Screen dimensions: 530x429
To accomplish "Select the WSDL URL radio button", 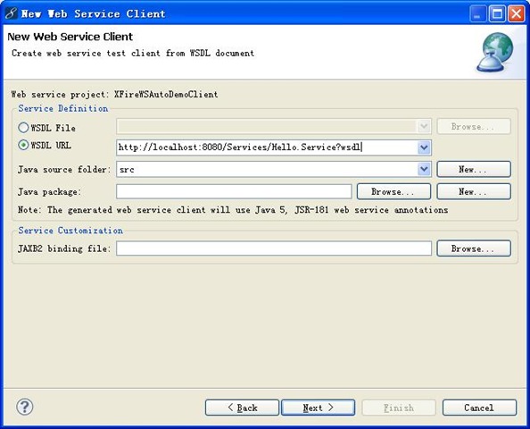I will click(23, 146).
